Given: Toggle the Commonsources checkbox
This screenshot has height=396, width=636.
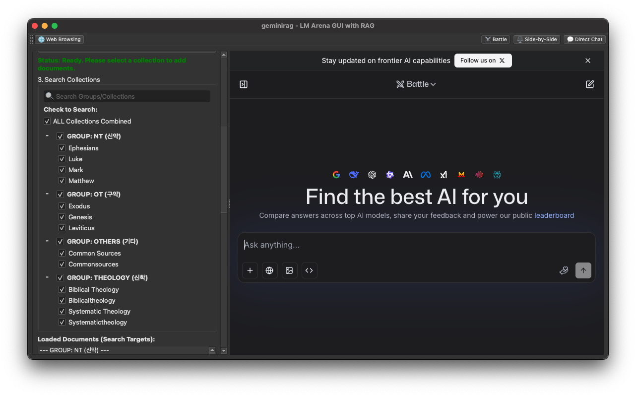Looking at the screenshot, I should pos(62,264).
